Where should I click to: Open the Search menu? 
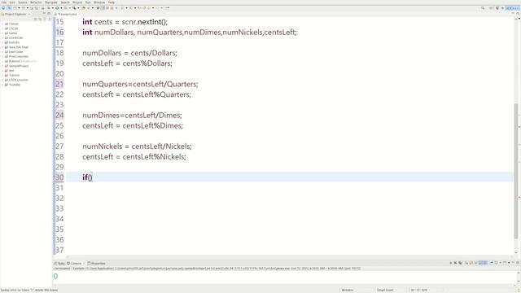pyautogui.click(x=65, y=2)
